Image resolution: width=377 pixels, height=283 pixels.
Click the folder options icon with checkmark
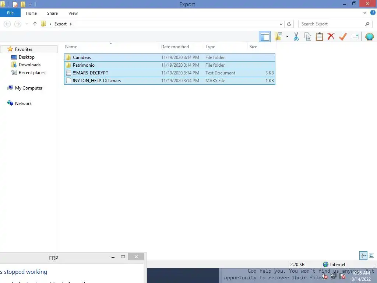click(278, 36)
